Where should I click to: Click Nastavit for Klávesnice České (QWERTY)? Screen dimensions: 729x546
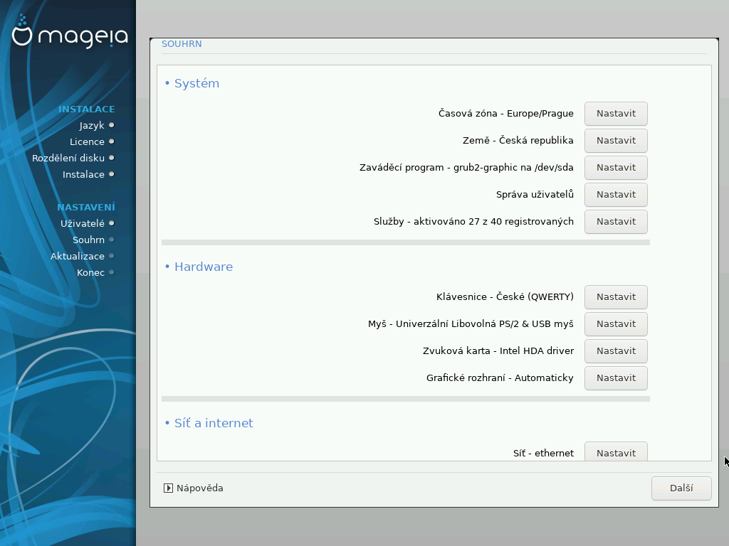click(x=616, y=297)
